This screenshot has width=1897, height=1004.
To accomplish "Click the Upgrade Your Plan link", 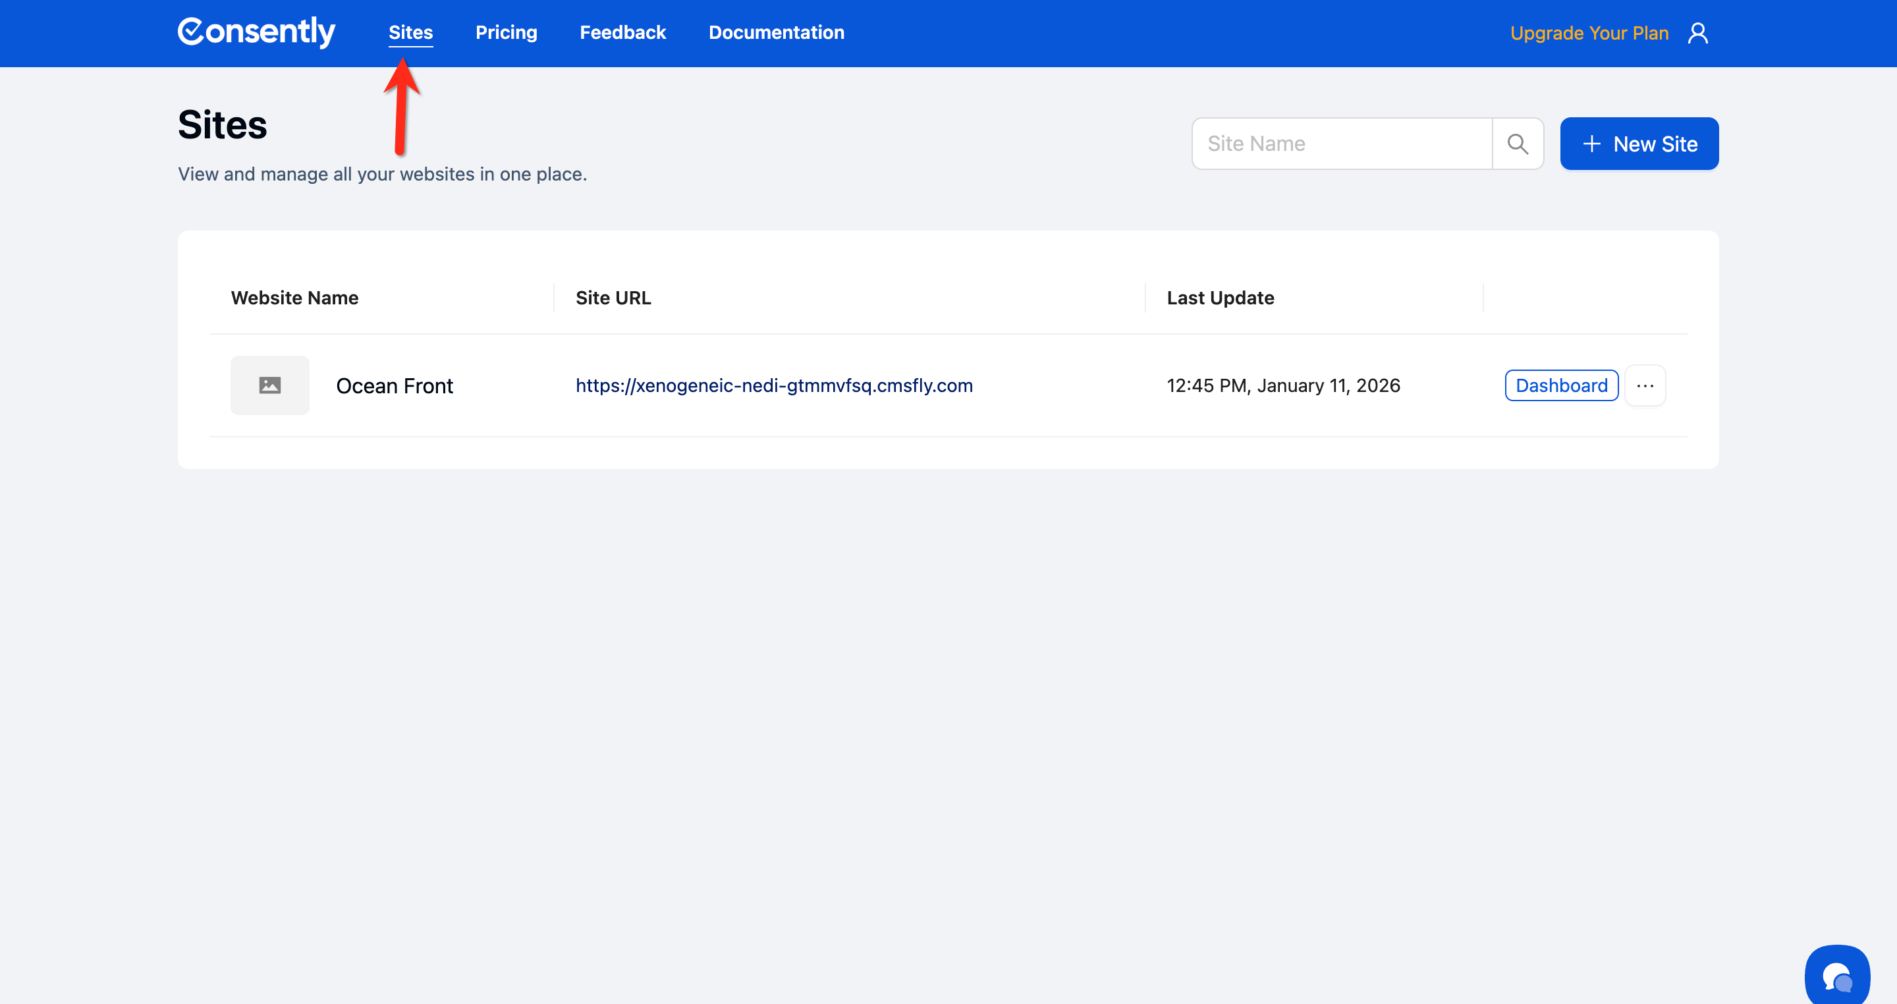I will coord(1589,33).
